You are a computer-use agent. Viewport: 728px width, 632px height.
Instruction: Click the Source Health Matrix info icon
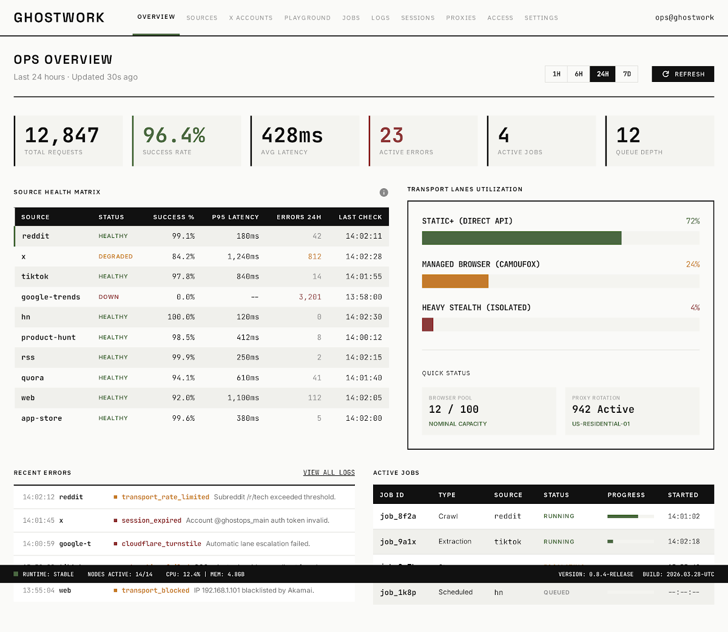coord(383,192)
